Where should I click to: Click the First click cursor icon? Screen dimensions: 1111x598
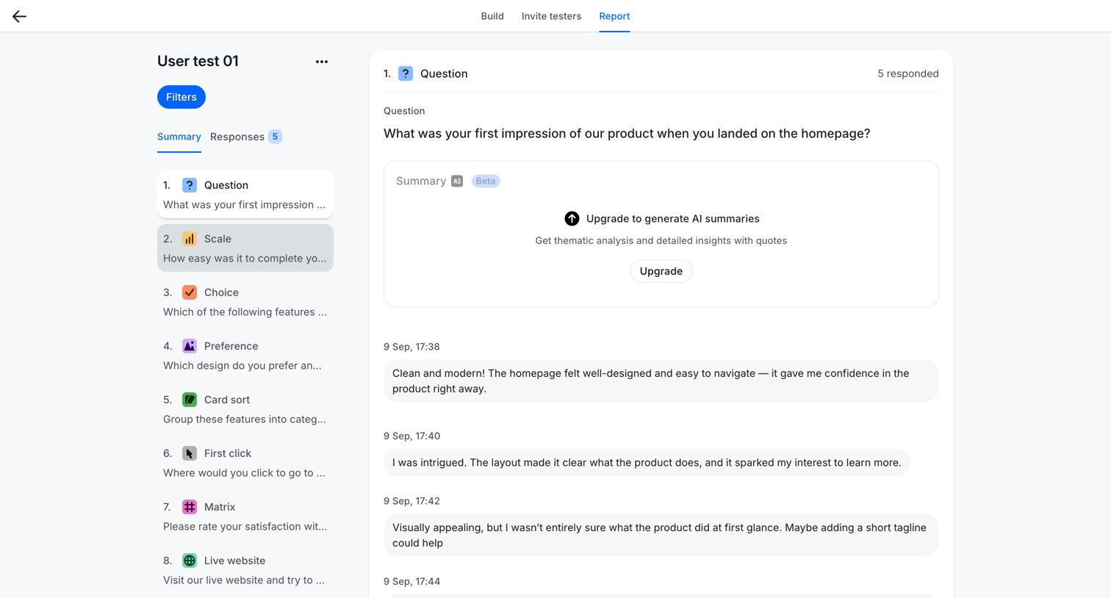coord(190,453)
